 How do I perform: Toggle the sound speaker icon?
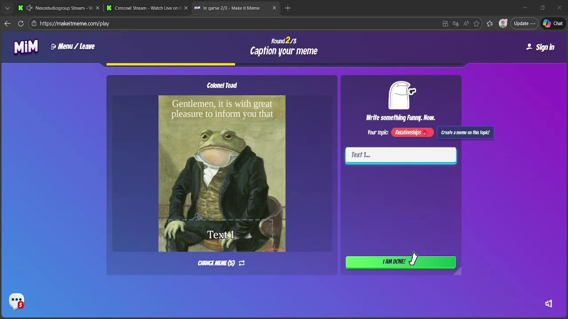point(549,303)
